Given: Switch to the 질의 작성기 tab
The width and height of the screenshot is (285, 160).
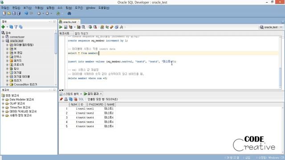Looking at the screenshot, I should 81,33.
